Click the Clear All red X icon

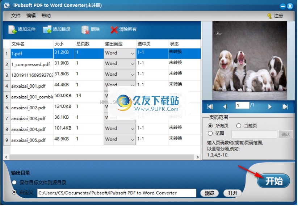(x=114, y=30)
